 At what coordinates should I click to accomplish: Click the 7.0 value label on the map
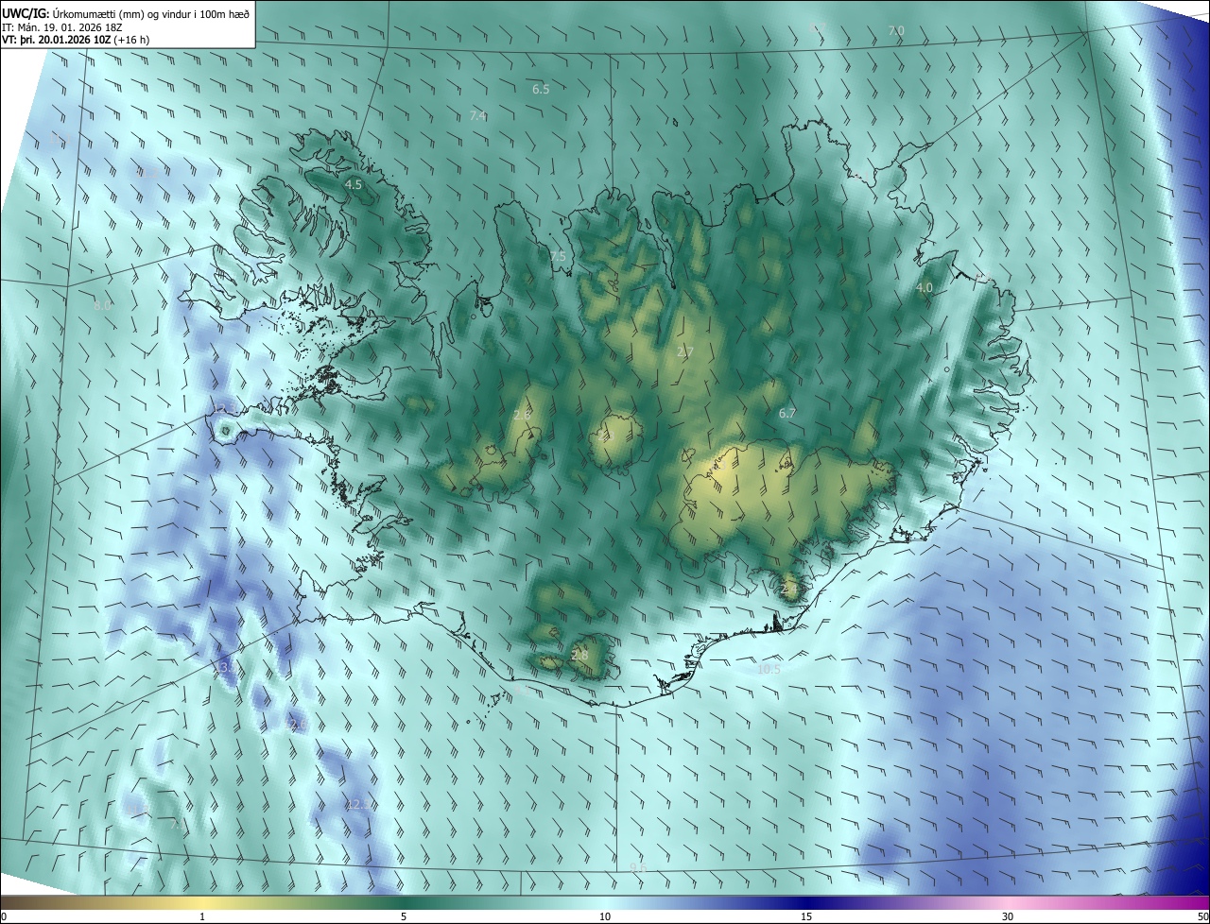coord(895,31)
